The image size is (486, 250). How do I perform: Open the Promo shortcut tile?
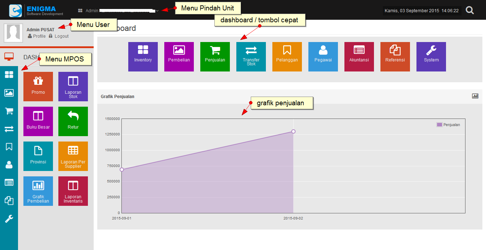click(38, 87)
